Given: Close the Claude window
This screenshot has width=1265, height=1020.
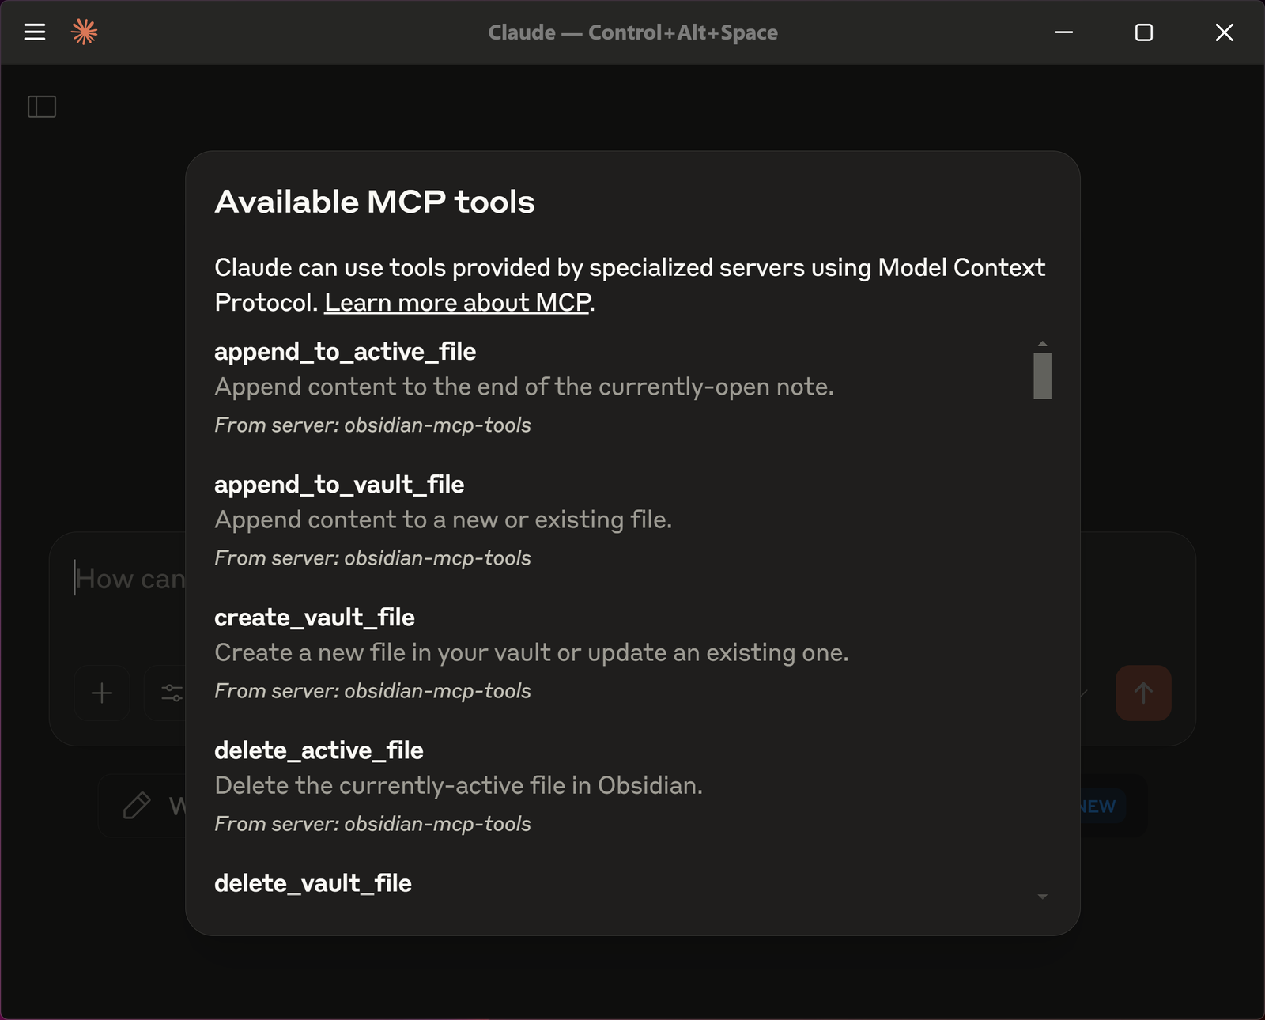Looking at the screenshot, I should [x=1224, y=32].
